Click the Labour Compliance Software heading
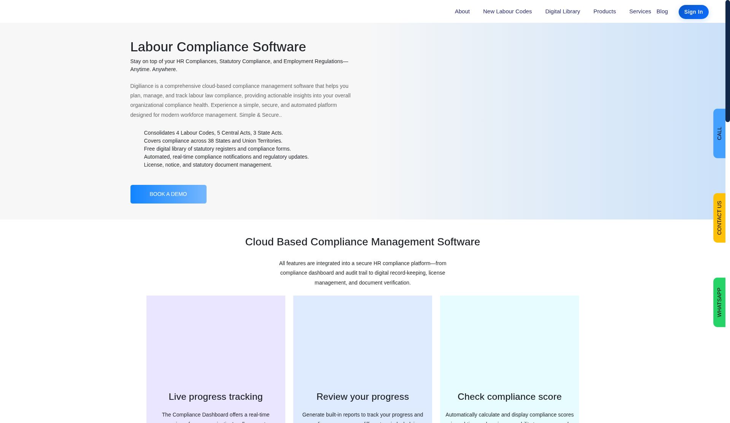This screenshot has height=423, width=730. click(218, 47)
